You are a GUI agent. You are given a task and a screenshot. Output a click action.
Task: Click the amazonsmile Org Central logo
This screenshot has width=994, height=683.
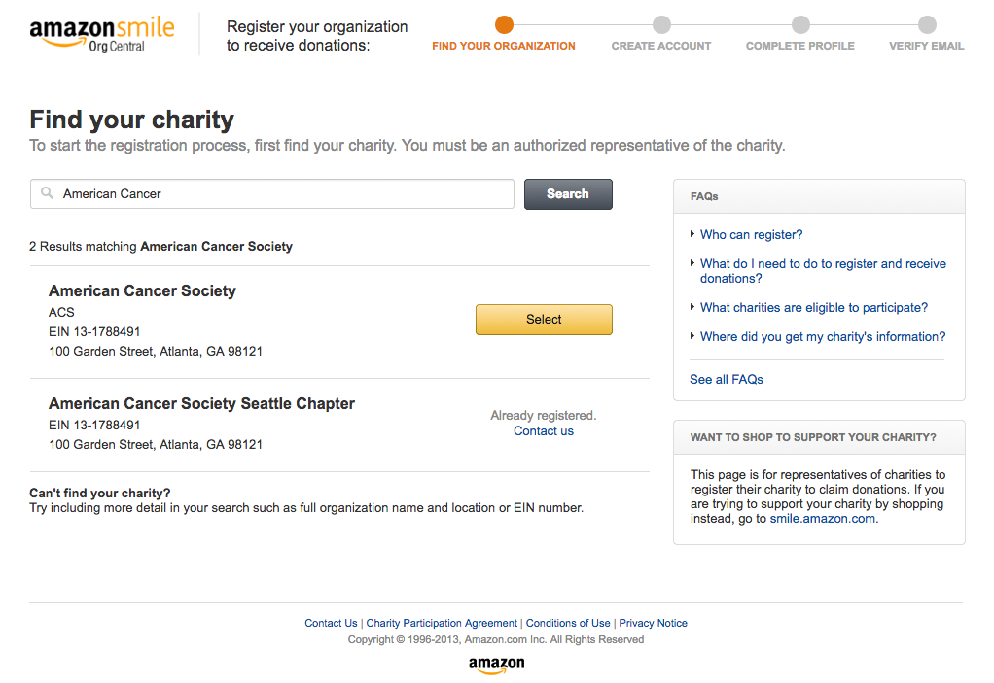coord(100,32)
